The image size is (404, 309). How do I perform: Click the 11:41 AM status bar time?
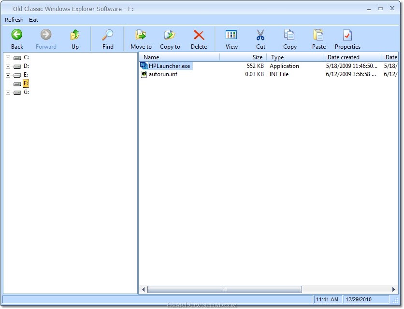(327, 299)
